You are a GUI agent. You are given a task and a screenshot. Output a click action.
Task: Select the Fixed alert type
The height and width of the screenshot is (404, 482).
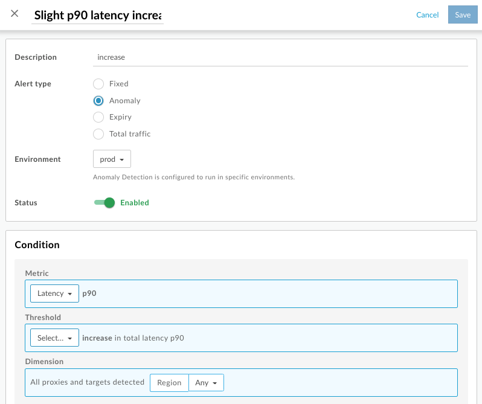click(x=98, y=84)
